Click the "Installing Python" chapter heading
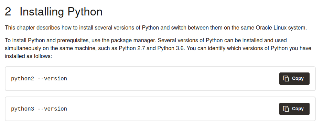The image size is (323, 125). [61, 12]
